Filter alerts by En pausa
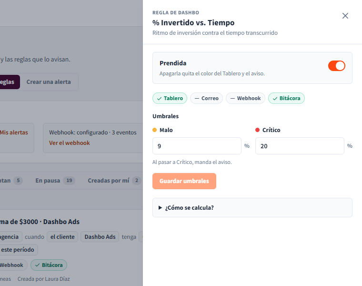362x286 pixels. click(x=55, y=181)
